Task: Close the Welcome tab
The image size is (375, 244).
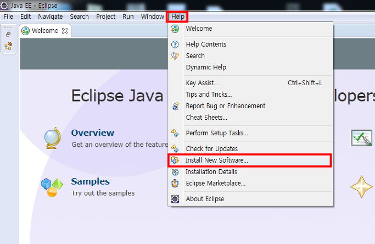Action: (65, 31)
